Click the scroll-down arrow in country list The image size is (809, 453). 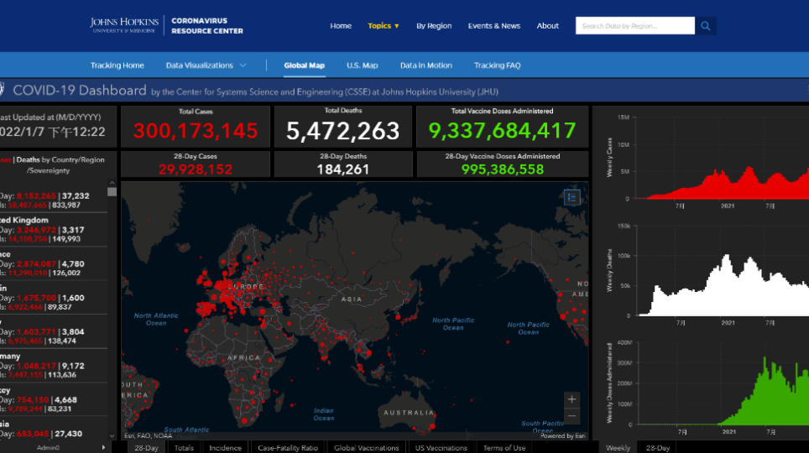pyautogui.click(x=112, y=435)
